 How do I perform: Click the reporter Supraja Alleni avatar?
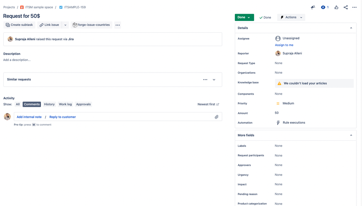(278, 53)
